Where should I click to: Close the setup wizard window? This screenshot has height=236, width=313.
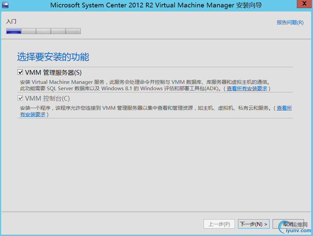point(304,4)
